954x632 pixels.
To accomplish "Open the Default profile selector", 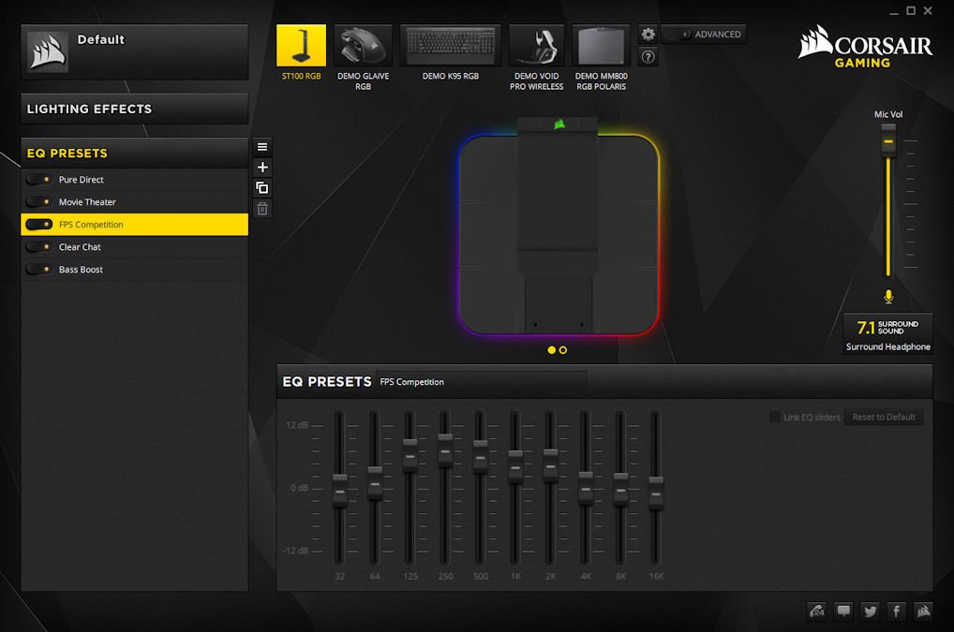I will 134,52.
